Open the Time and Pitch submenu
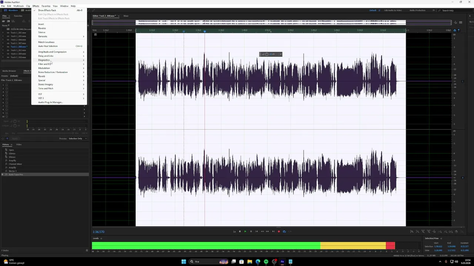The image size is (474, 266). [59, 88]
